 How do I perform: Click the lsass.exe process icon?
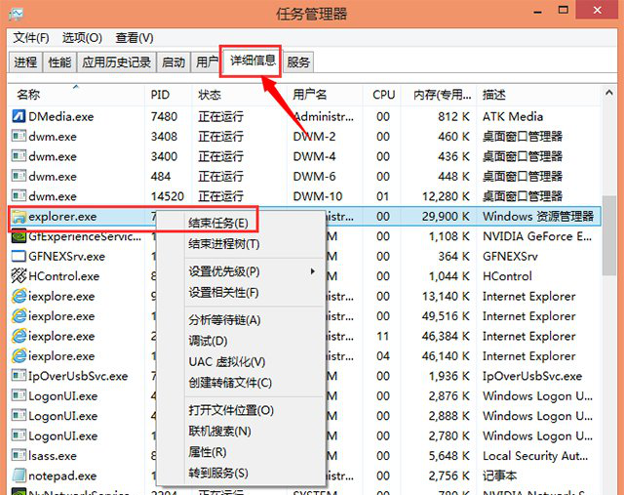(19, 456)
